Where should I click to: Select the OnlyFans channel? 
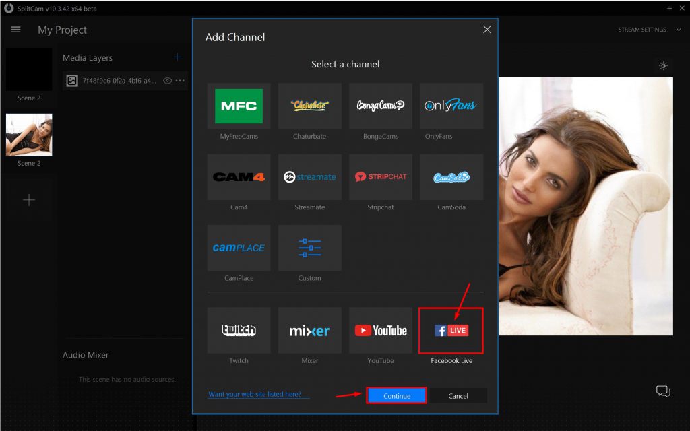coord(451,106)
